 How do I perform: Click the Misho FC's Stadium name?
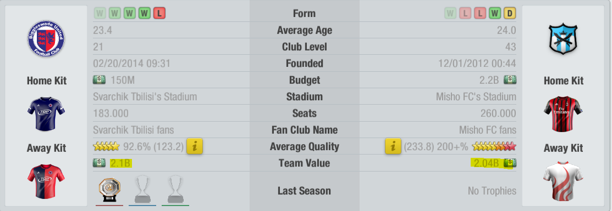476,96
